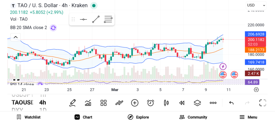Click the add symbol plus icon
275x123 pixels.
tap(135, 103)
